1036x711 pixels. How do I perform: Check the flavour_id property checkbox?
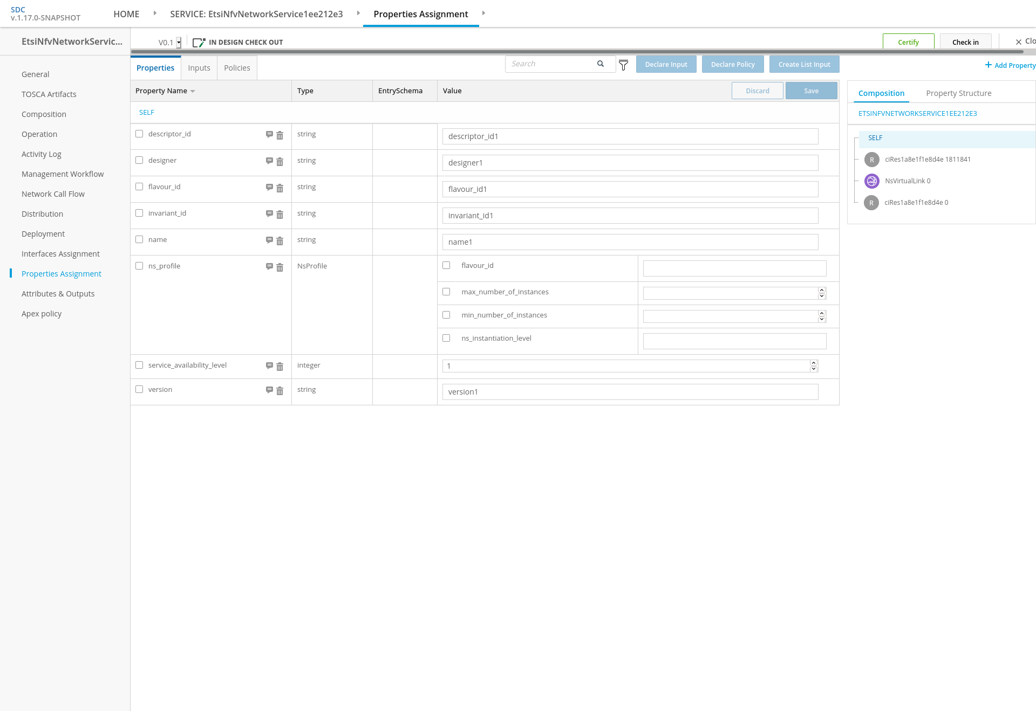[139, 187]
